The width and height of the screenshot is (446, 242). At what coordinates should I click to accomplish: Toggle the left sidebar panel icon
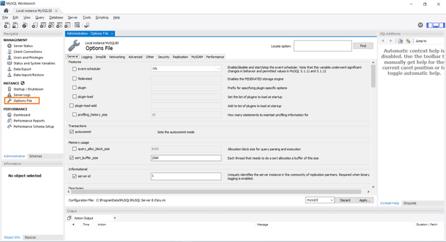(x=429, y=25)
